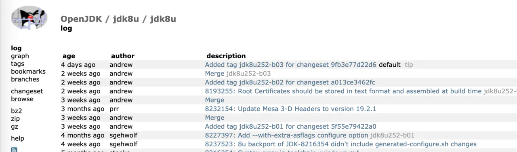Viewport: 517px width, 152px height.
Task: Go to the tags page
Action: pos(17,64)
